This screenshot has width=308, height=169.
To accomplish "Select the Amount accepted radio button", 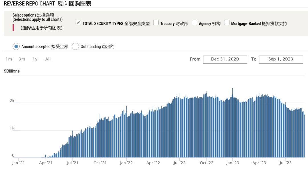I will click(x=16, y=46).
